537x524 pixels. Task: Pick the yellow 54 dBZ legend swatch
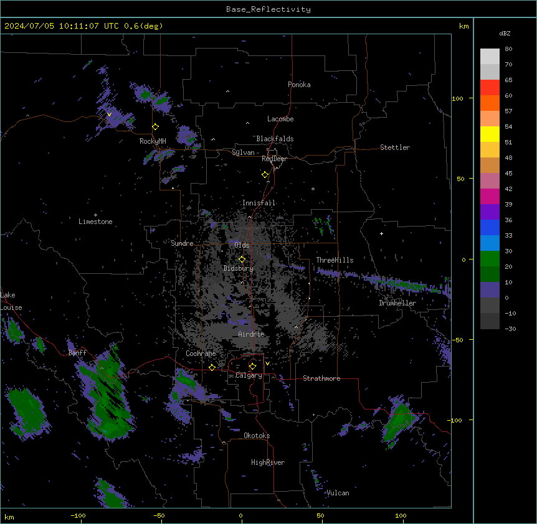pos(490,134)
